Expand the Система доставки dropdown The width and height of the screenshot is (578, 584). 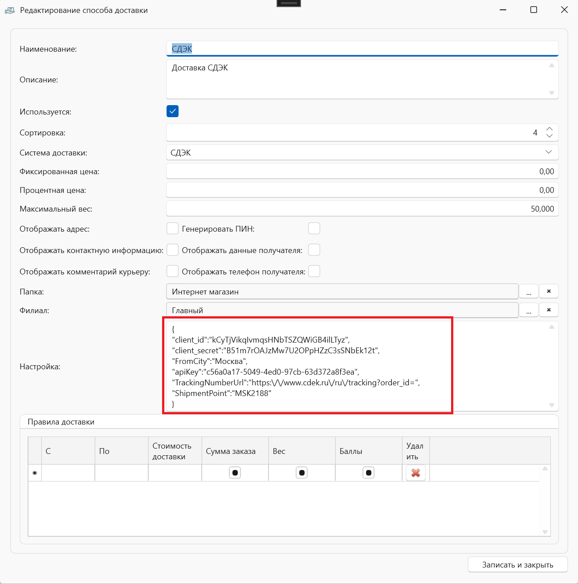(548, 152)
